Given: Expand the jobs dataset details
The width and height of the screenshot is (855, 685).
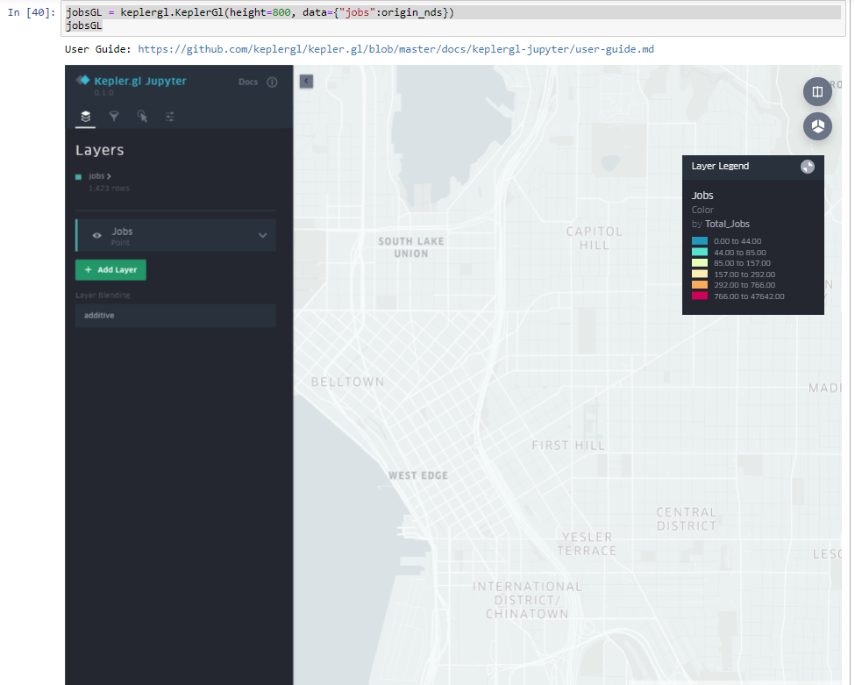Looking at the screenshot, I should pos(99,176).
